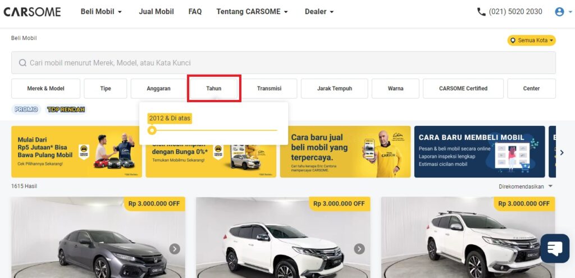Open the Bunga 0% banner
This screenshot has height=278, width=575.
coord(211,161)
